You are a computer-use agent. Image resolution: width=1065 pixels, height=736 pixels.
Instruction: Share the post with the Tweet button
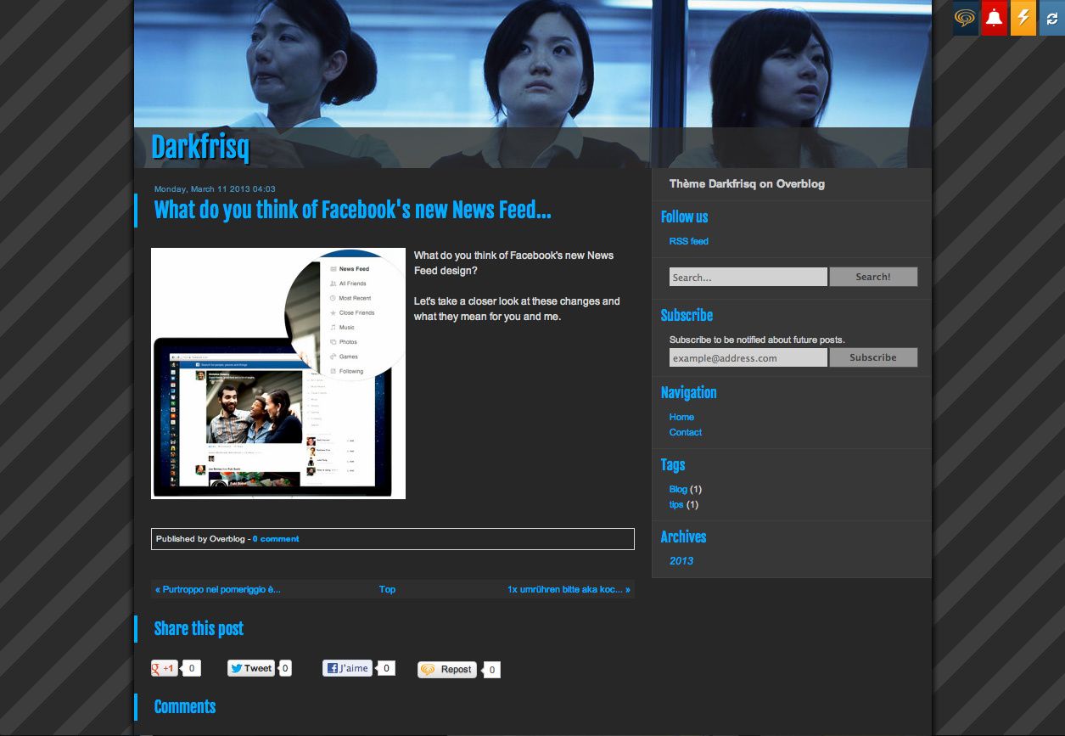point(251,668)
